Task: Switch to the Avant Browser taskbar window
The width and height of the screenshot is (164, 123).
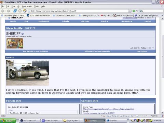Action: (x=51, y=121)
